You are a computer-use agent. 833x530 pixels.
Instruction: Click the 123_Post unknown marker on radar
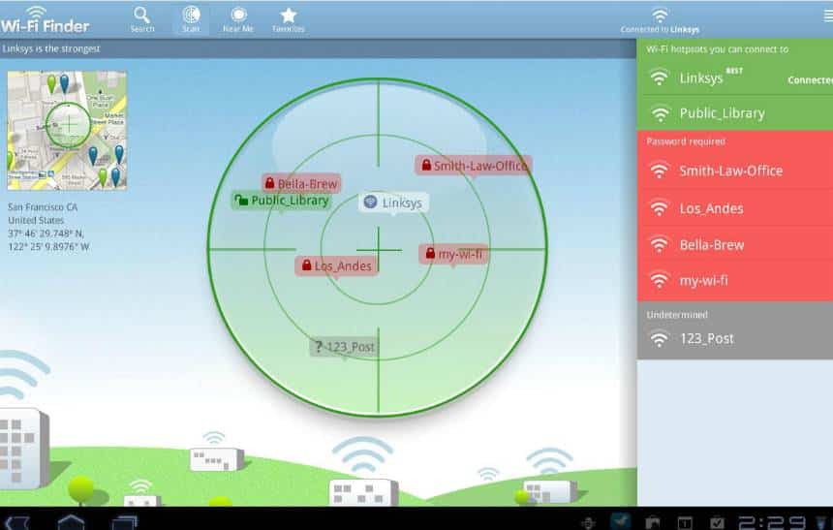pos(344,347)
